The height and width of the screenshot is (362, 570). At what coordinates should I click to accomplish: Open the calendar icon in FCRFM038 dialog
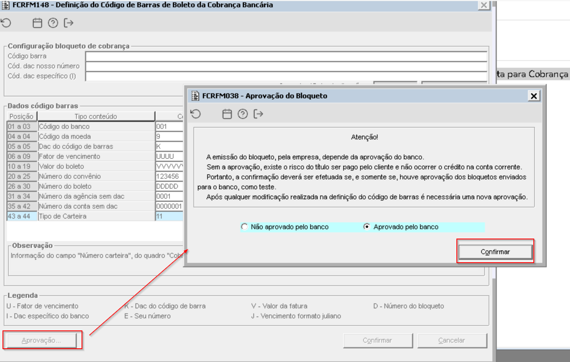point(227,114)
